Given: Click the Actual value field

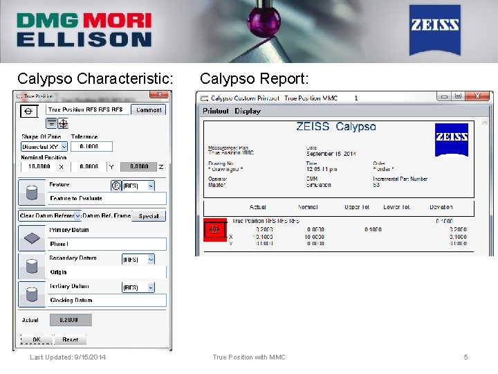Looking at the screenshot, I should [71, 320].
